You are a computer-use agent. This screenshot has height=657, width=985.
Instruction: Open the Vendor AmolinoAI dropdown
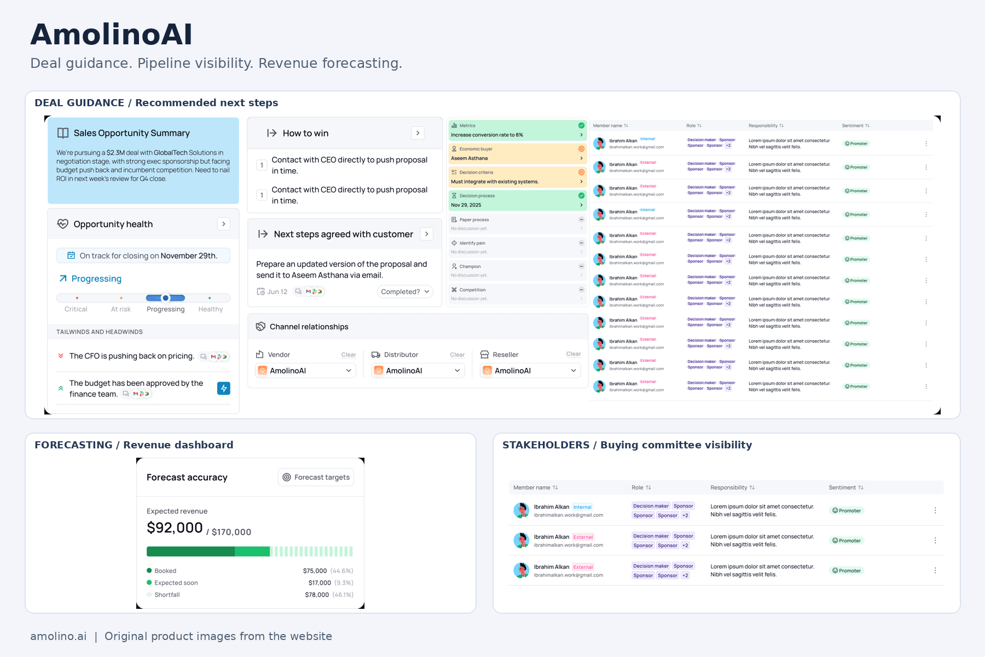[305, 371]
